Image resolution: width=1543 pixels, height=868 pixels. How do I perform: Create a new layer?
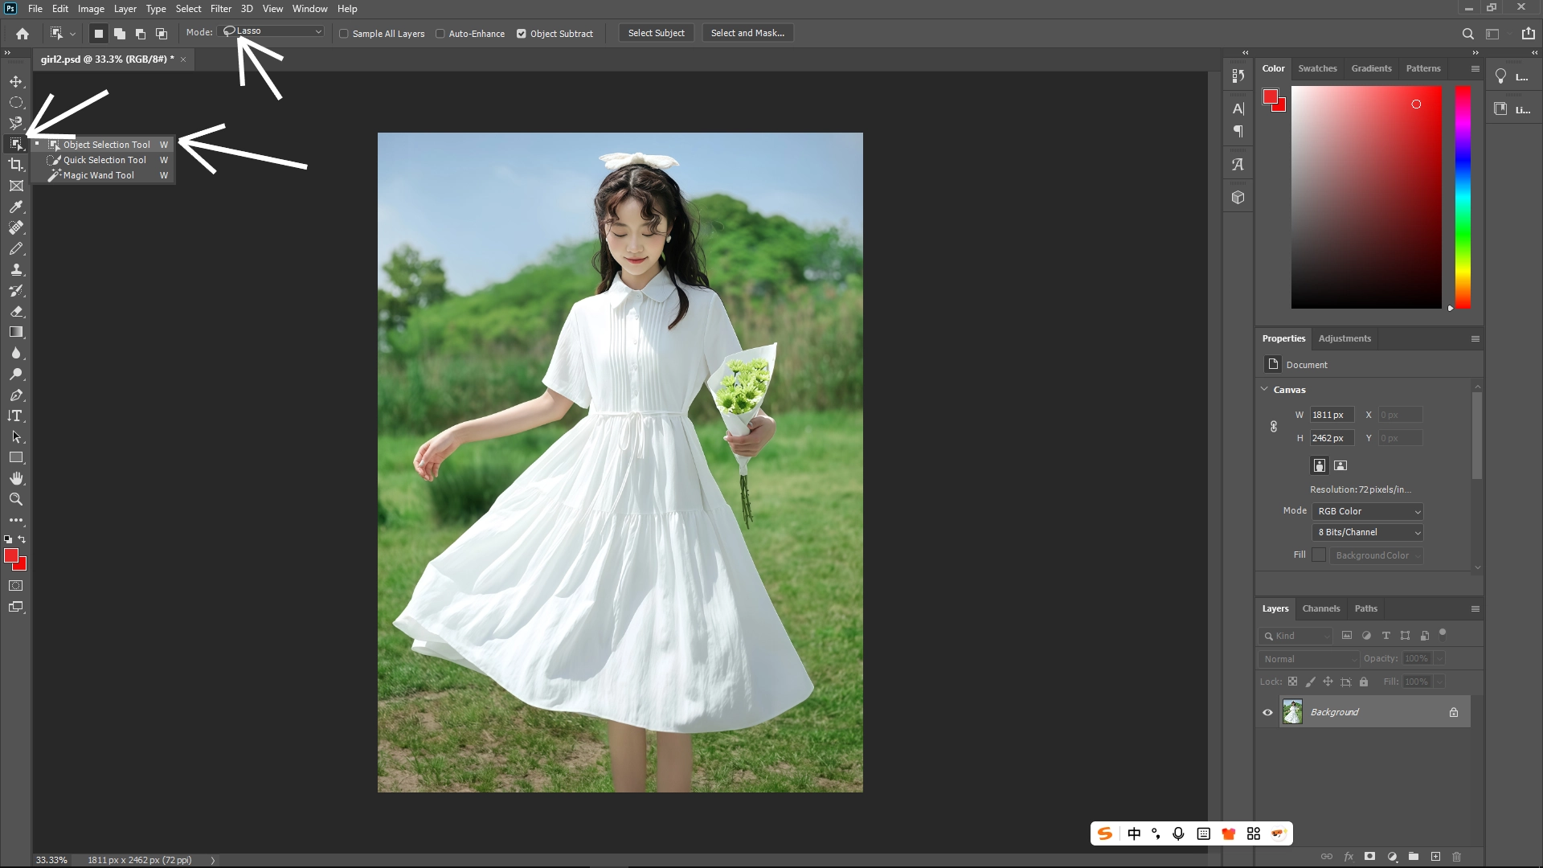(1436, 857)
